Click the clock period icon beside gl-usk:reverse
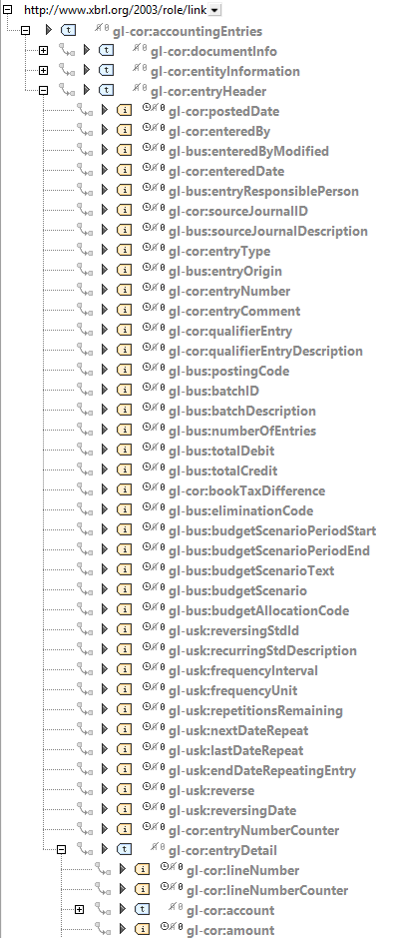The width and height of the screenshot is (397, 938). click(146, 787)
